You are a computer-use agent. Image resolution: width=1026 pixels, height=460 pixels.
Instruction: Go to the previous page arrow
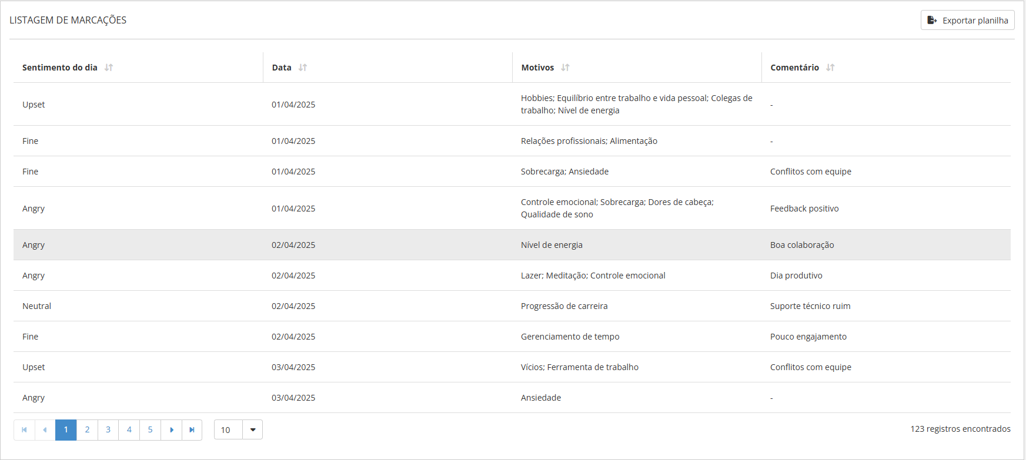45,430
